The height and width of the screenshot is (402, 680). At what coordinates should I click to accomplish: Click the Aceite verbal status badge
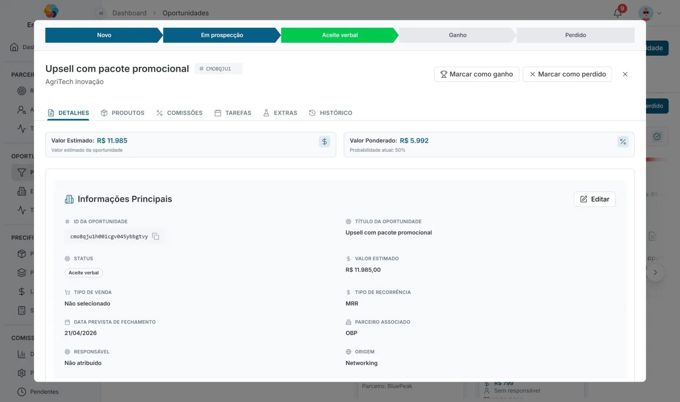(x=84, y=273)
